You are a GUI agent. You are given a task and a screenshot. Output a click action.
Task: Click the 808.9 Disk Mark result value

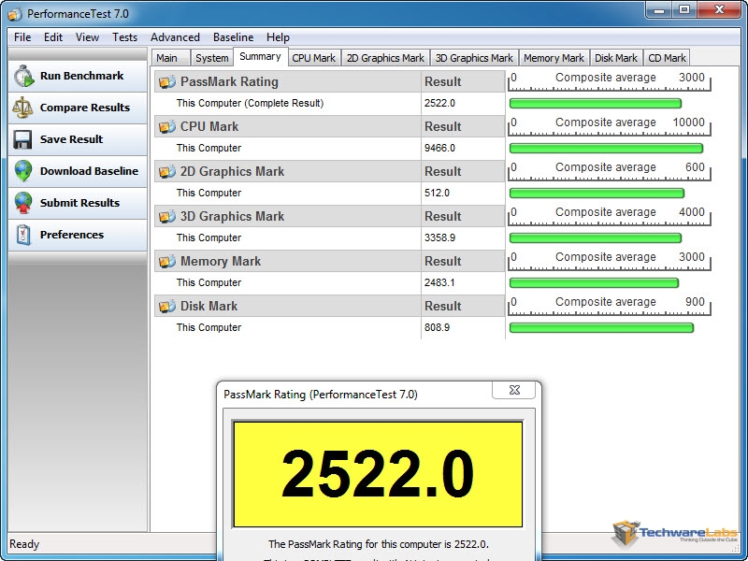(x=437, y=327)
